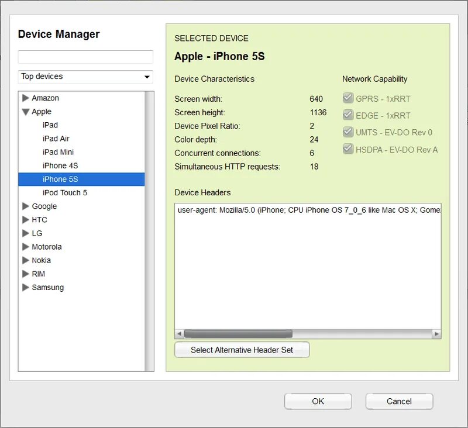
Task: Click the device list vertical scrollbar
Action: (x=149, y=231)
